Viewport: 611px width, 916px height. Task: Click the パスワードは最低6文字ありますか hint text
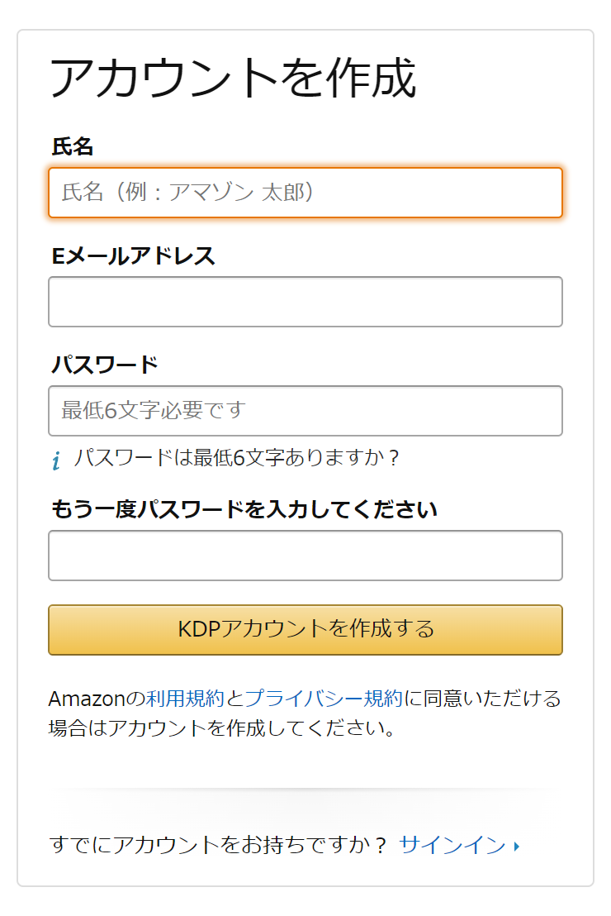click(x=237, y=457)
